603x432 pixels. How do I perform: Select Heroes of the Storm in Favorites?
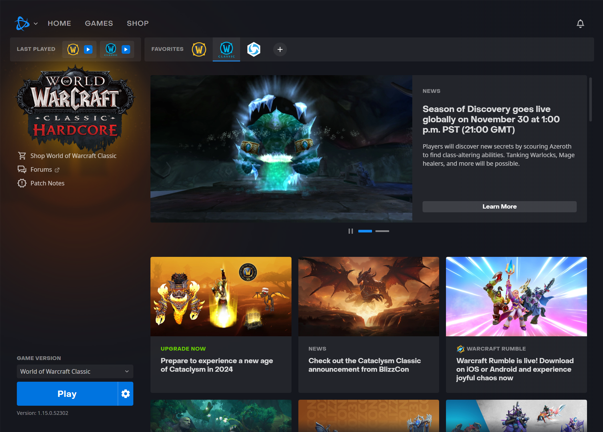tap(254, 49)
